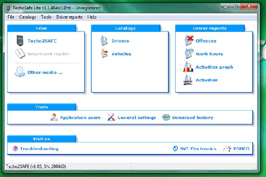Click the Other media disc icon

(20, 72)
